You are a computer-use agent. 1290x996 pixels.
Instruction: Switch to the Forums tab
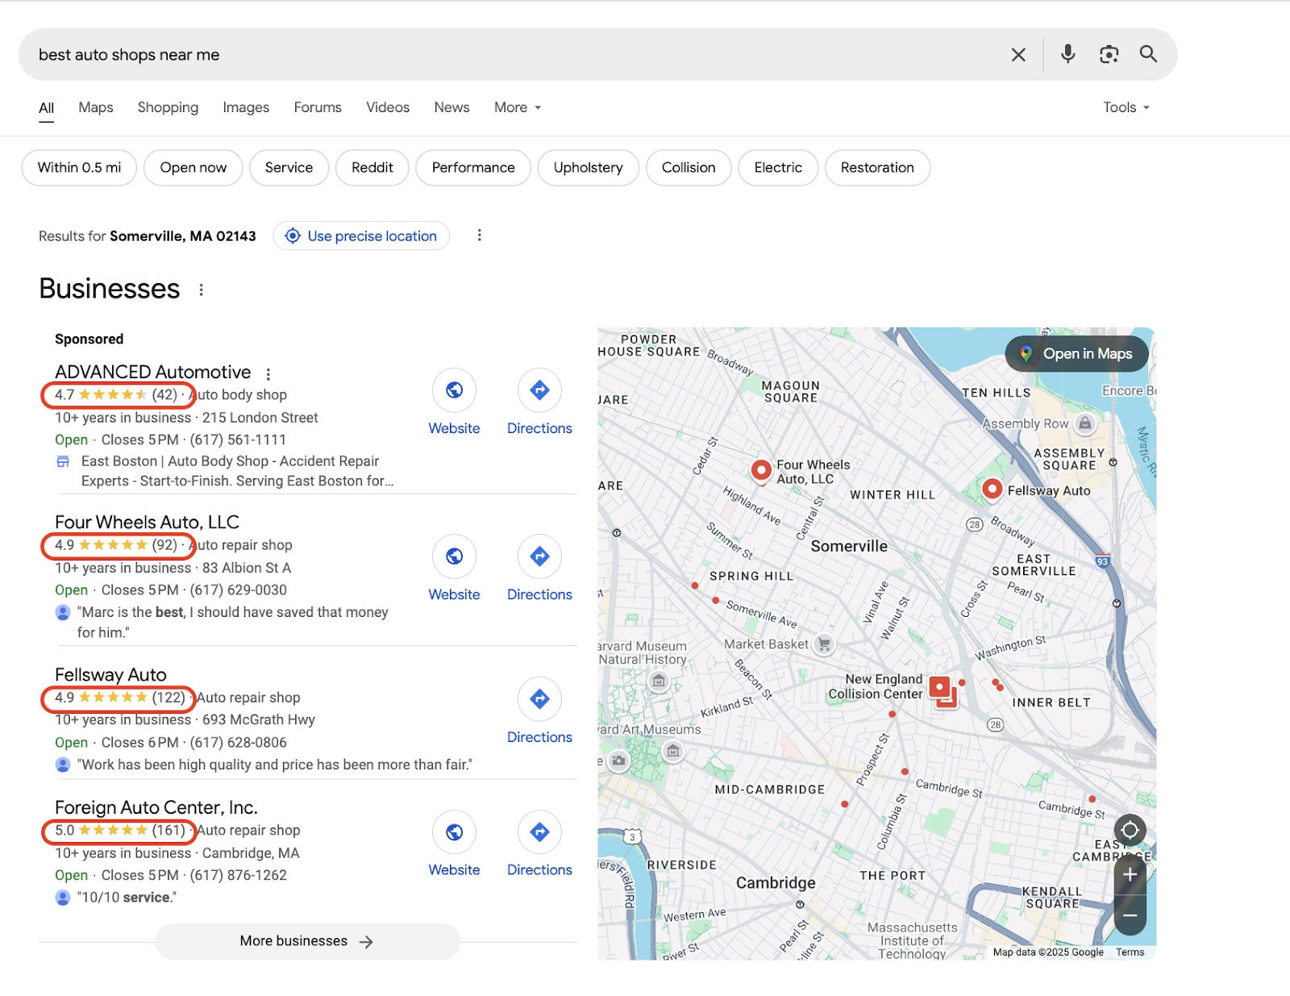click(318, 107)
